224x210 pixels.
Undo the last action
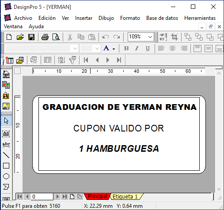[x=106, y=37]
